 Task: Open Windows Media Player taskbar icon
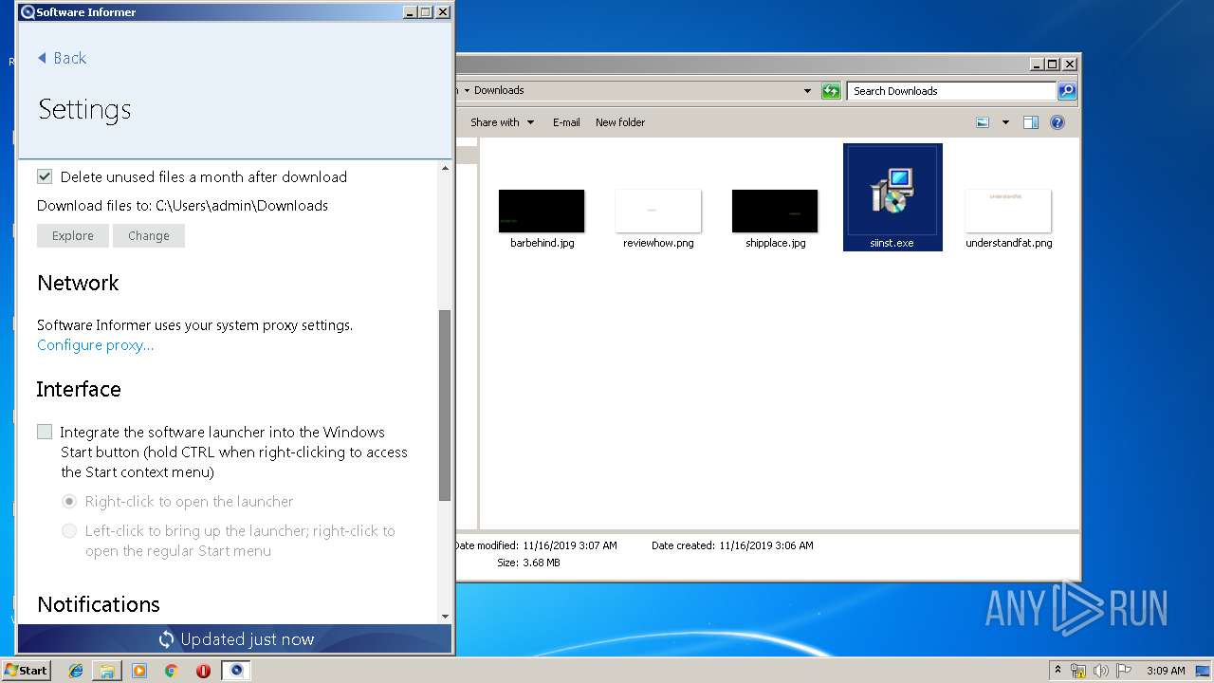(x=139, y=671)
